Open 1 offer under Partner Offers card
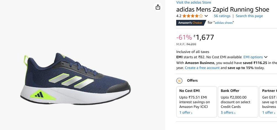The height and width of the screenshot is (130, 277). pyautogui.click(x=268, y=112)
